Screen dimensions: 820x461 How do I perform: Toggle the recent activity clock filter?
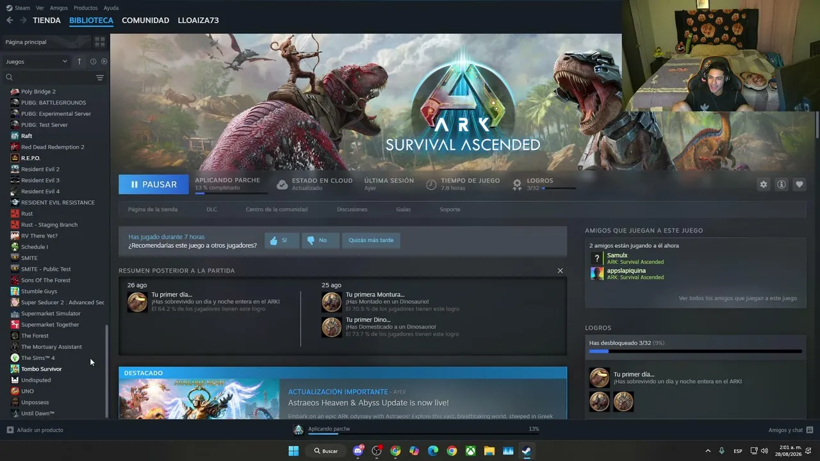[x=93, y=61]
